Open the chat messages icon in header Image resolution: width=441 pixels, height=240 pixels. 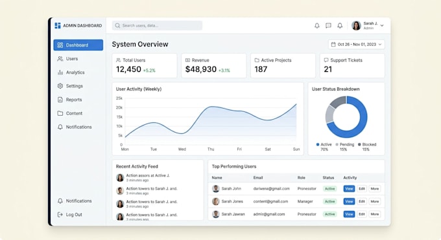tap(328, 25)
